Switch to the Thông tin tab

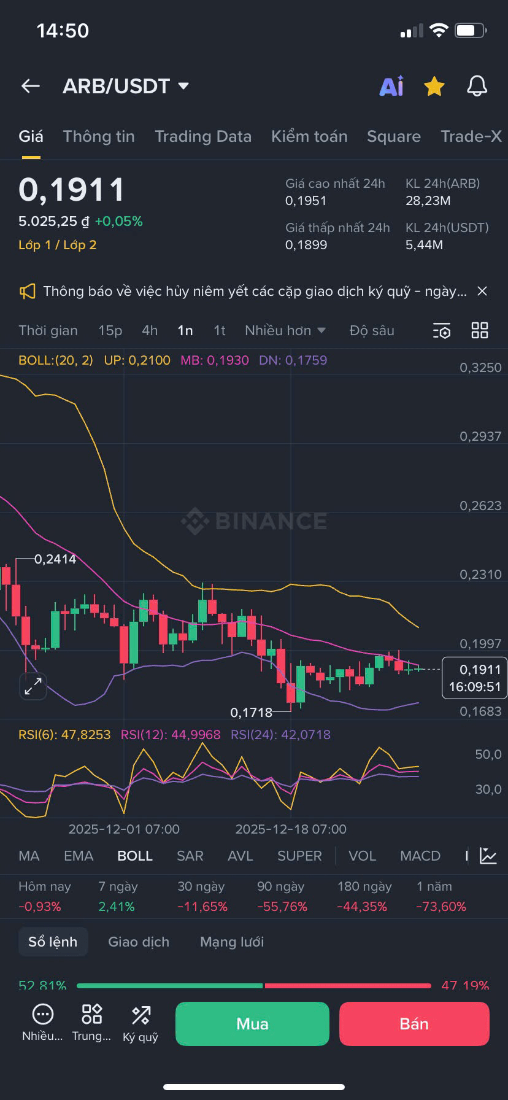click(x=99, y=136)
